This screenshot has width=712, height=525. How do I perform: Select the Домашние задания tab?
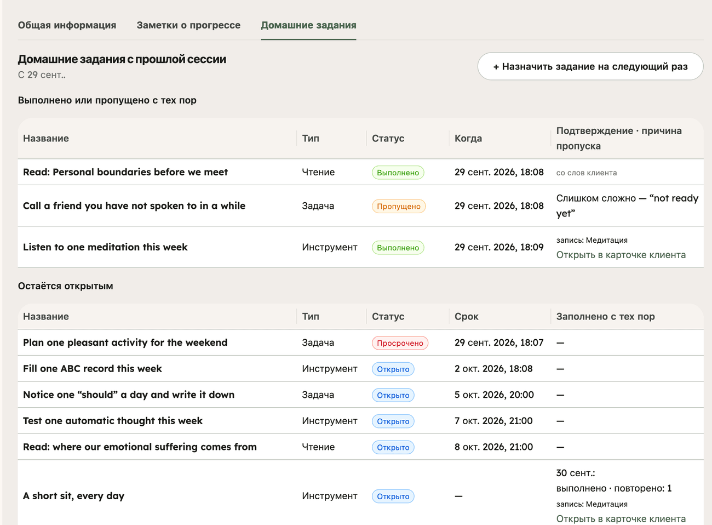click(x=308, y=25)
